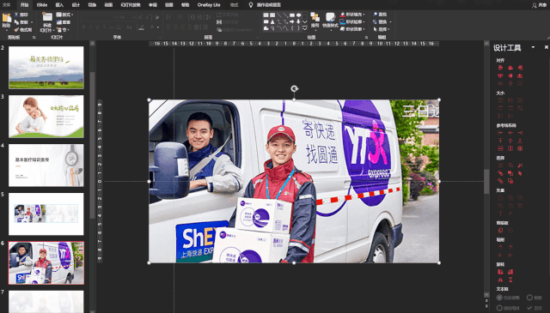This screenshot has width=550, height=313.
Task: Open Quick Styles gallery icon
Action: (x=330, y=17)
